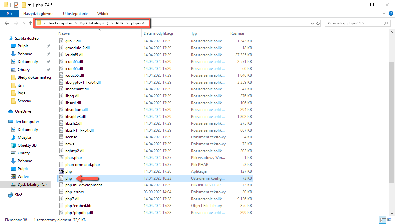The width and height of the screenshot is (395, 224).
Task: Expand the ribbon with chevron
Action: click(384, 13)
